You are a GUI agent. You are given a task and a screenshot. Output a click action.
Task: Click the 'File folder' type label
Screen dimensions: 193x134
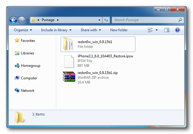[85, 47]
